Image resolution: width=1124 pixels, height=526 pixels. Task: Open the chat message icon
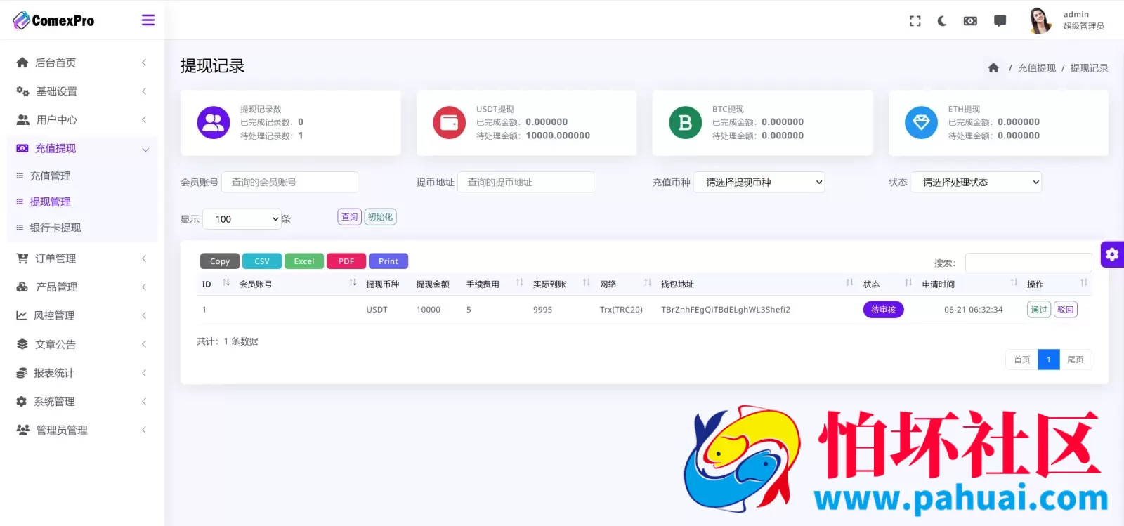(1000, 21)
